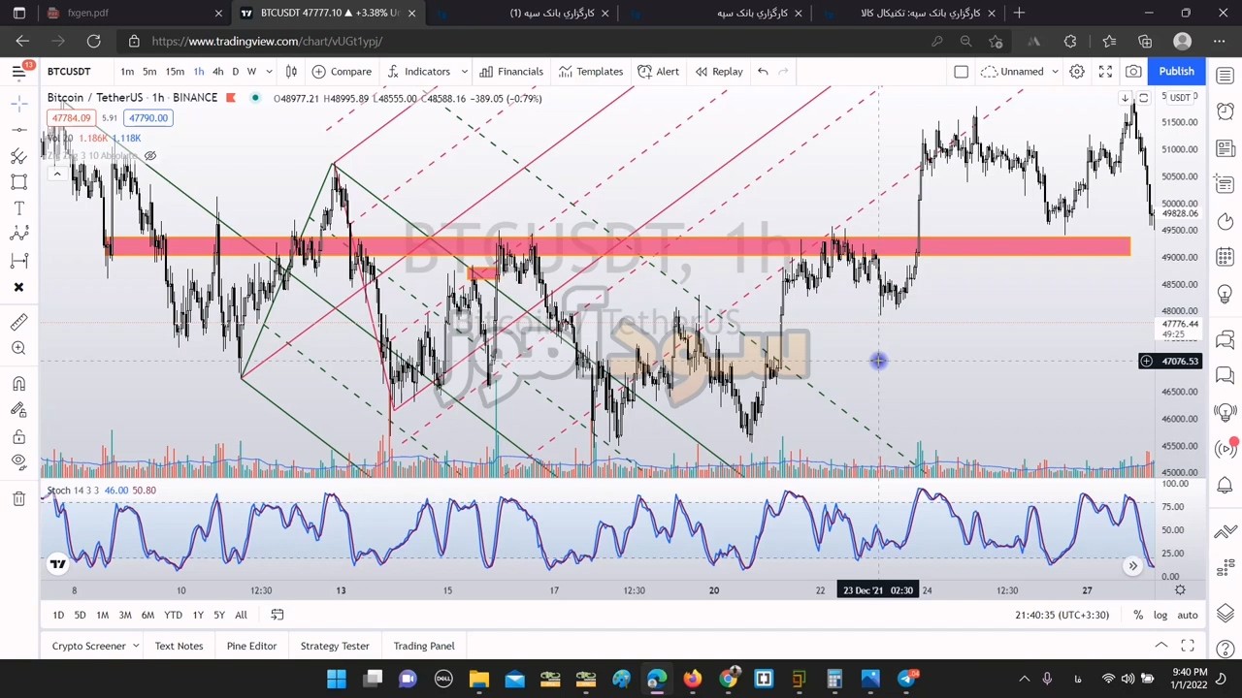This screenshot has width=1242, height=698.
Task: Open the Pine Editor tab
Action: tap(251, 646)
